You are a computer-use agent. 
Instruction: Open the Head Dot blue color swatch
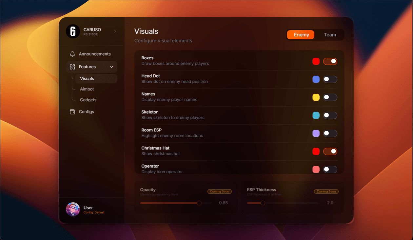[x=316, y=79]
